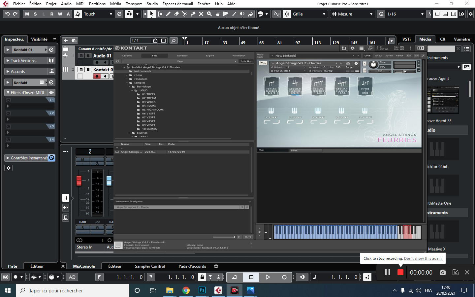Open Inspector settings gear
The height and width of the screenshot is (297, 475).
tap(9, 168)
